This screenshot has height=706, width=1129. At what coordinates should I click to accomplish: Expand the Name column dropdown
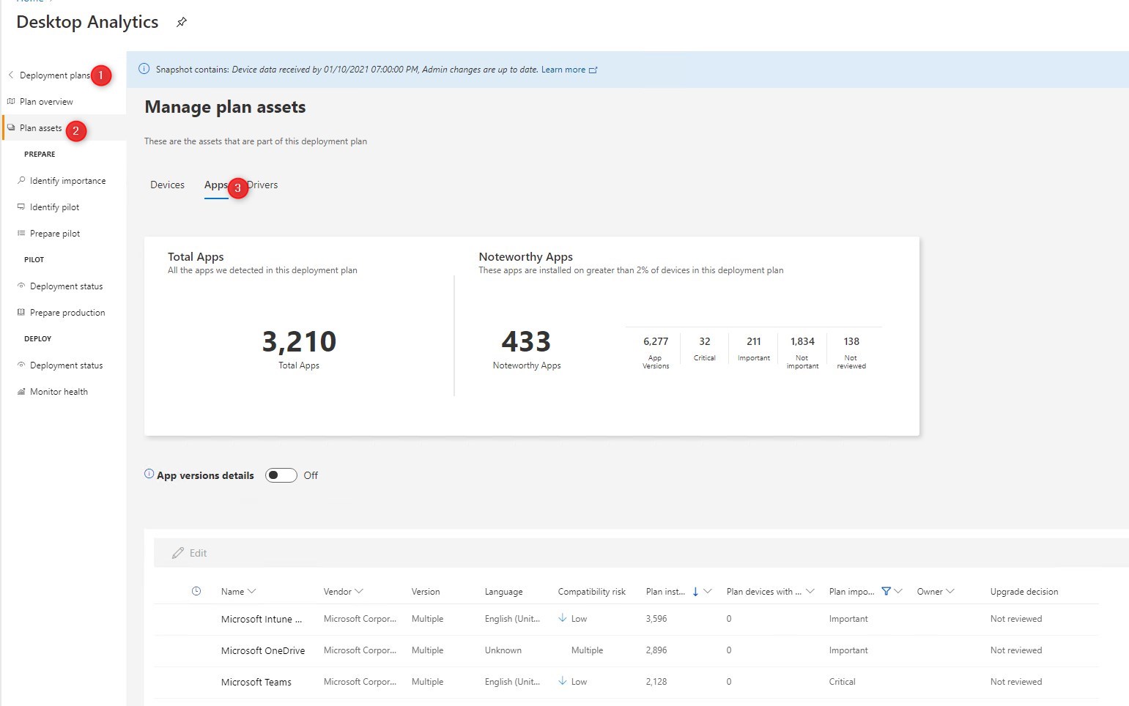click(252, 591)
